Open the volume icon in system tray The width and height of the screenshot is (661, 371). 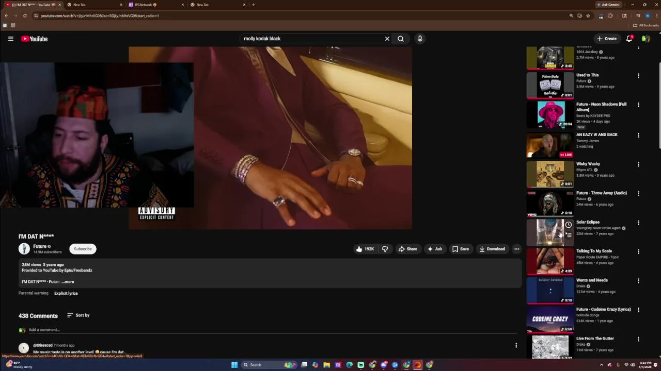[633, 365]
